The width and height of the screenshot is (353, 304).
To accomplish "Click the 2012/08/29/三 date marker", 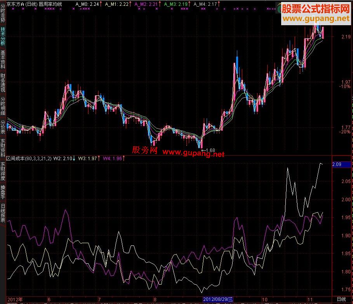I will pyautogui.click(x=218, y=299).
